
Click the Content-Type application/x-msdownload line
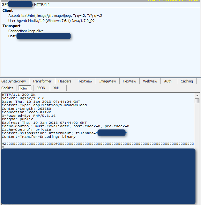coord(44,105)
